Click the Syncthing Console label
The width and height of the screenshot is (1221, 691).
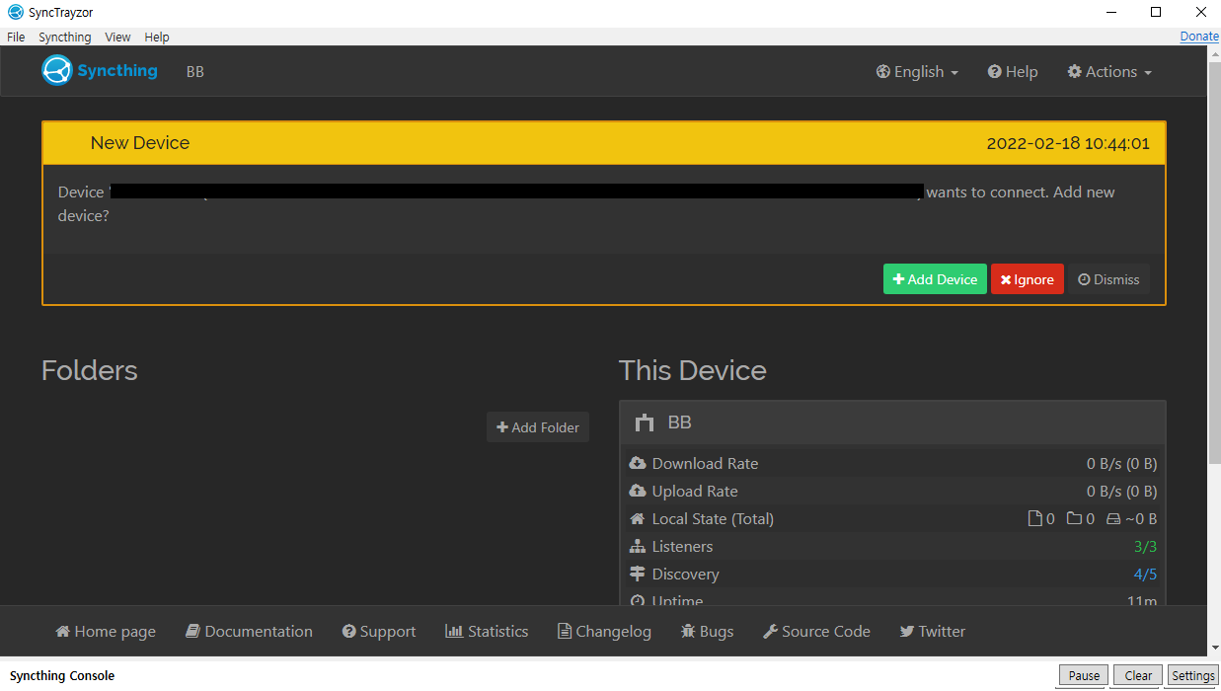point(62,676)
